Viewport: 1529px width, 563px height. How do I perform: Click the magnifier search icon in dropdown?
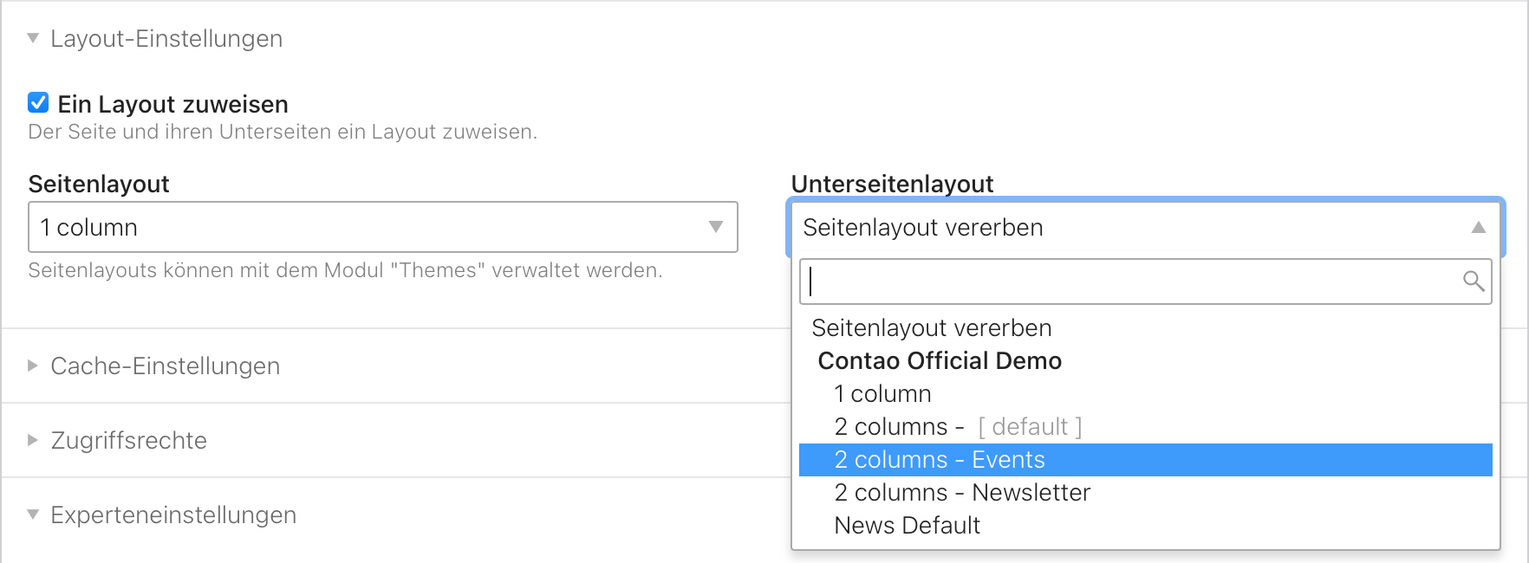[x=1474, y=281]
